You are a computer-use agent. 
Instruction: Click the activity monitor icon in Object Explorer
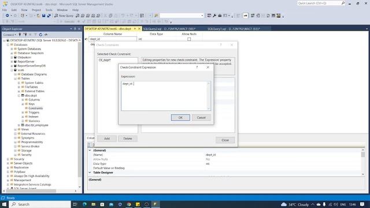(46, 35)
